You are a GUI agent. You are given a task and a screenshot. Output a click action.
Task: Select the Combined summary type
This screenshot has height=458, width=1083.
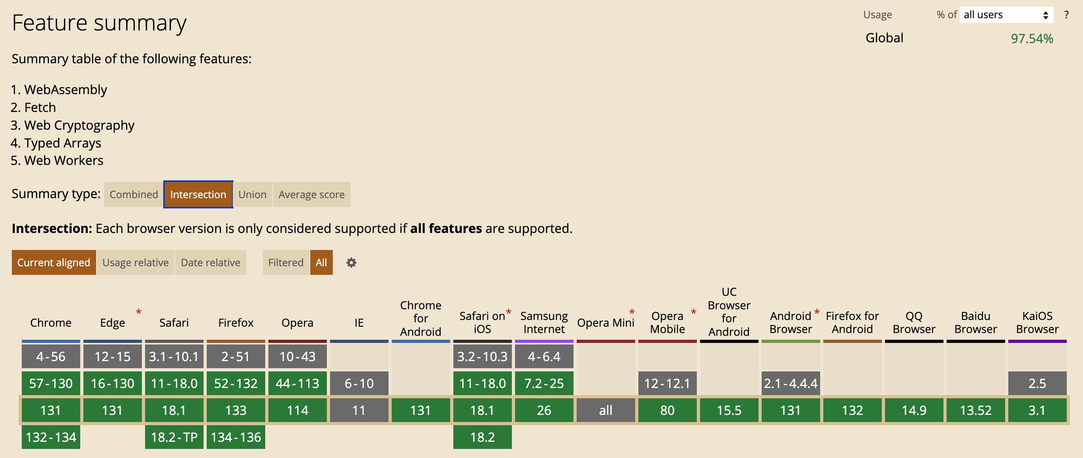point(133,194)
